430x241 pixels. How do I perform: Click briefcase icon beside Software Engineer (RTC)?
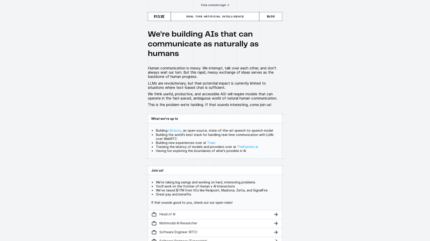point(154,232)
